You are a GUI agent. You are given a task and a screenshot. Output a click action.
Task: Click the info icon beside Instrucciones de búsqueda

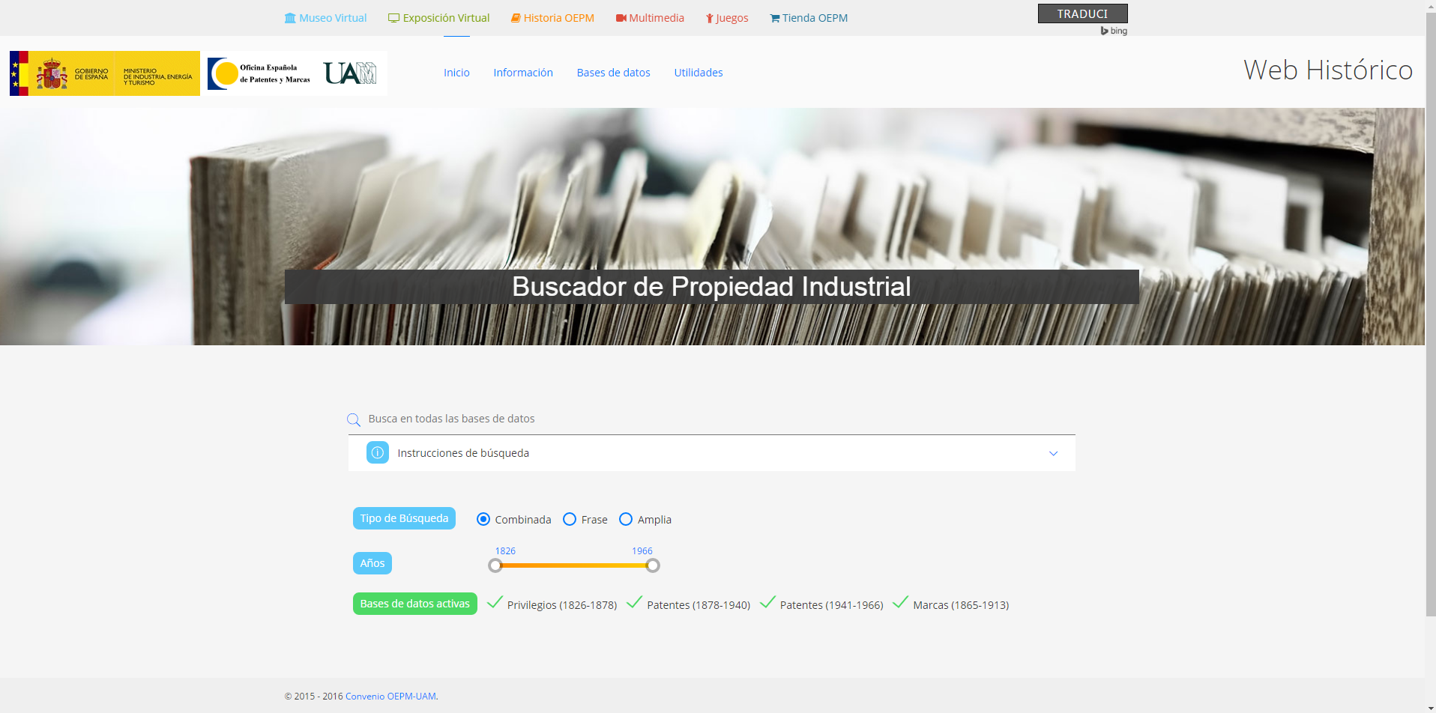(378, 453)
